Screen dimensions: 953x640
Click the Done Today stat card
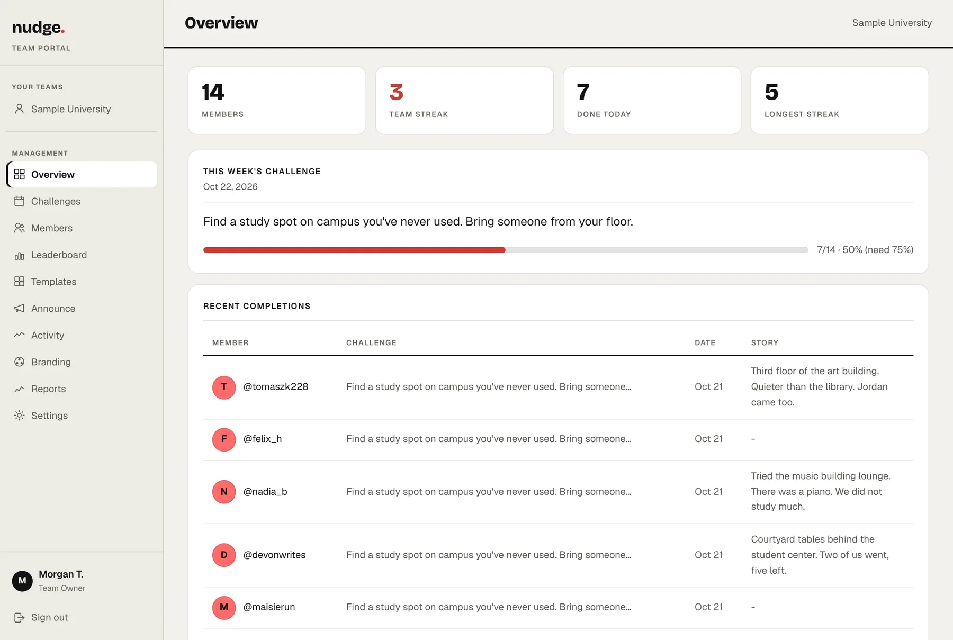[x=652, y=101]
